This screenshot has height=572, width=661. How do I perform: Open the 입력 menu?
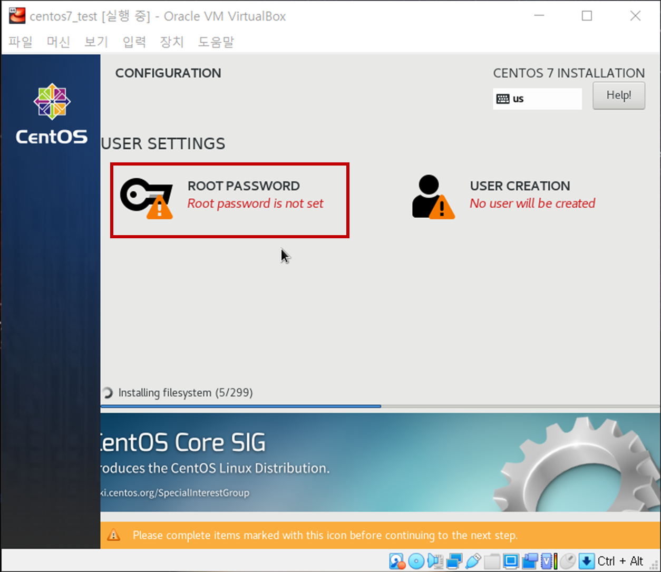[x=134, y=42]
